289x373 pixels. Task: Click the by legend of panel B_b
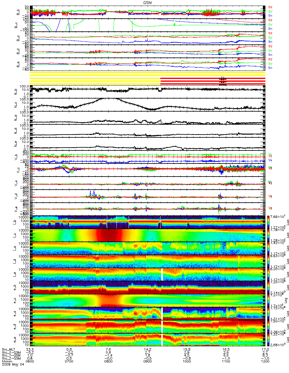[x=270, y=11]
